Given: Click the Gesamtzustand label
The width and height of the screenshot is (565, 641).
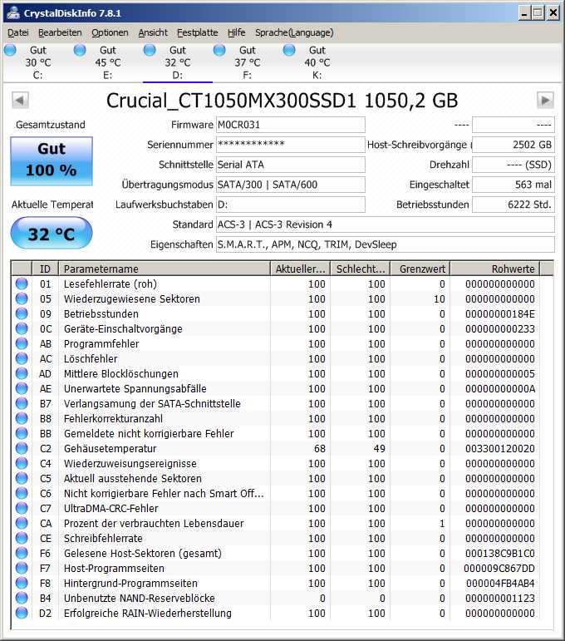Looking at the screenshot, I should pyautogui.click(x=51, y=125).
